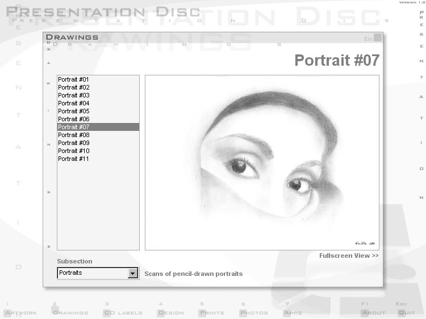
Task: Click the highlighted Portrait #07 entry
Action: click(x=98, y=127)
